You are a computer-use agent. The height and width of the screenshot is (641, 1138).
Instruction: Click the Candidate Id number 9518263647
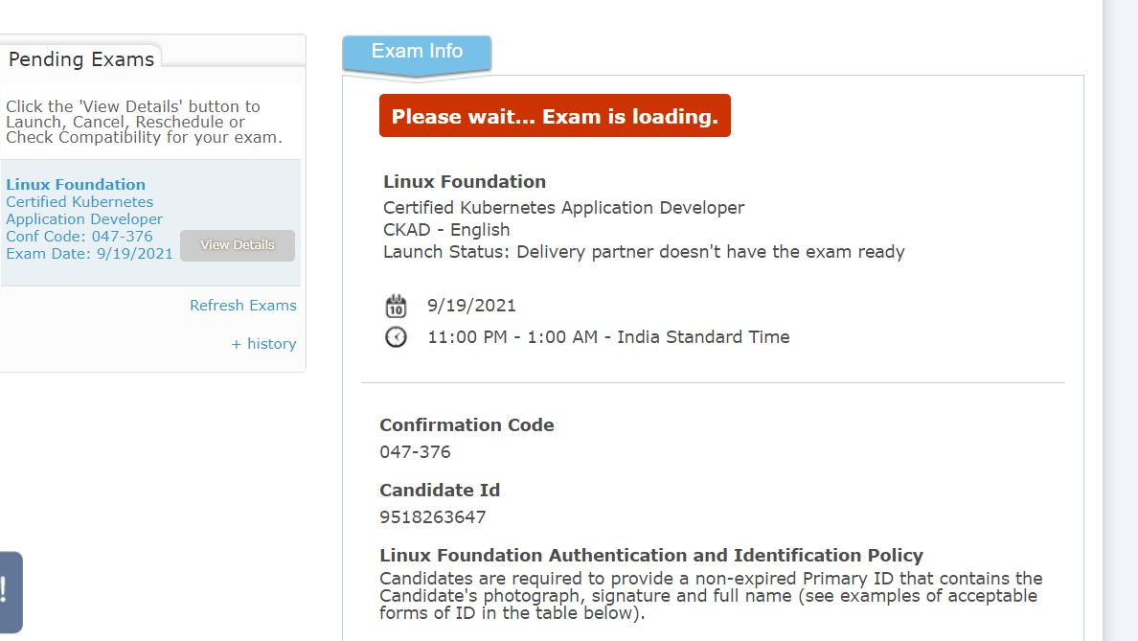[x=433, y=517]
